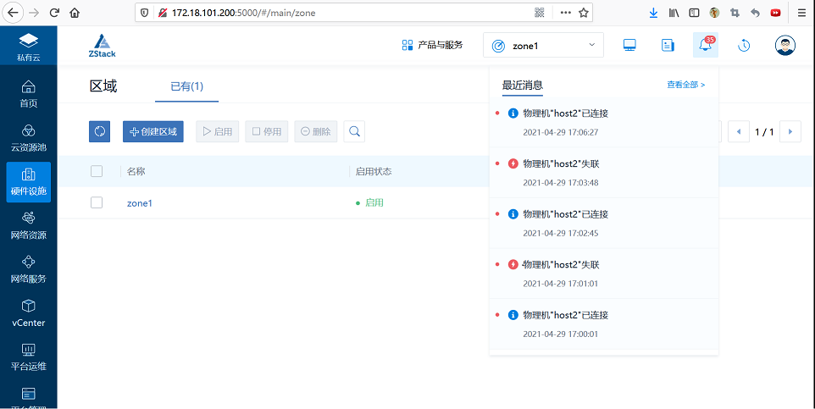
Task: Click the ZStack logo
Action: pyautogui.click(x=103, y=46)
